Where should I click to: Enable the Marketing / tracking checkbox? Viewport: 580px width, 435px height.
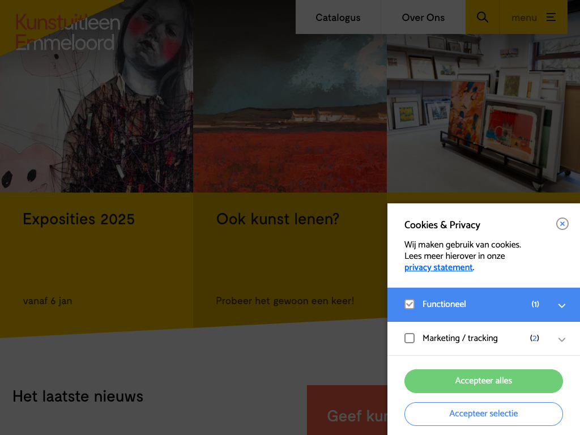pos(410,338)
